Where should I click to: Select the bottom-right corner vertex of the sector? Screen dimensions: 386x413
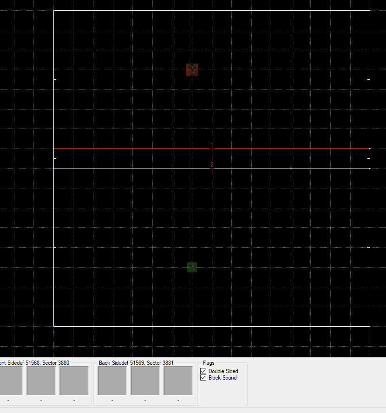coord(370,326)
